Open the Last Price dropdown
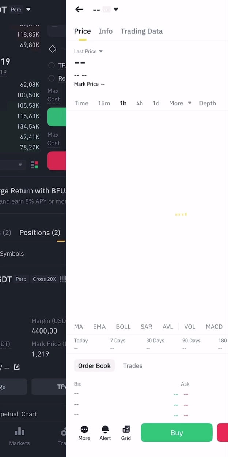The width and height of the screenshot is (228, 457). (x=88, y=51)
